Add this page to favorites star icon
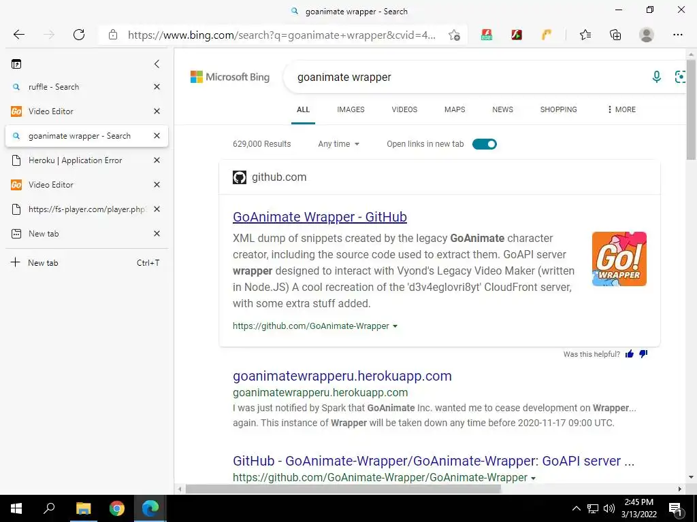 454,35
